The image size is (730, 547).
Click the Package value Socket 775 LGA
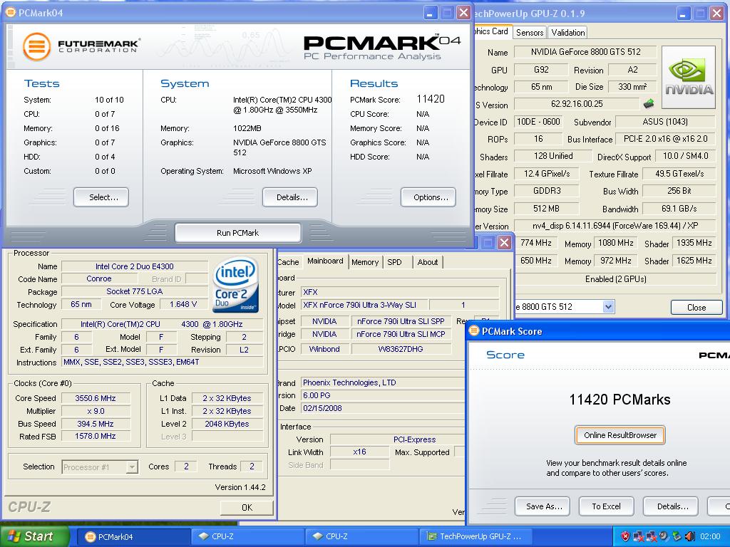135,291
